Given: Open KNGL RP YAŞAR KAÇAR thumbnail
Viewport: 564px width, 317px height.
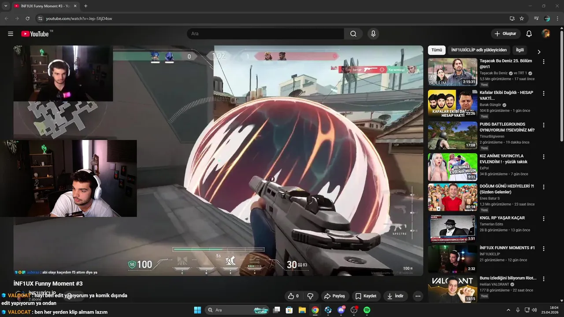Looking at the screenshot, I should point(453,229).
